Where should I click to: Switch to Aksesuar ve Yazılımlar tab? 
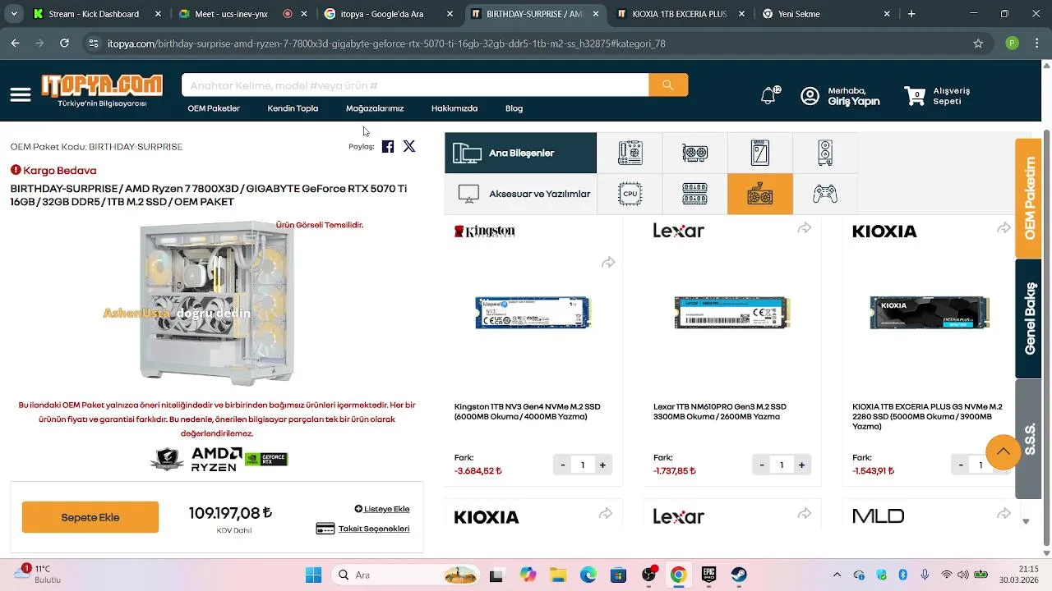point(520,194)
